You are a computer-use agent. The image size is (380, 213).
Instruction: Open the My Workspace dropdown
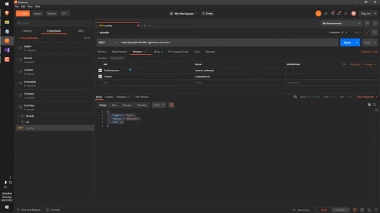[x=183, y=14]
